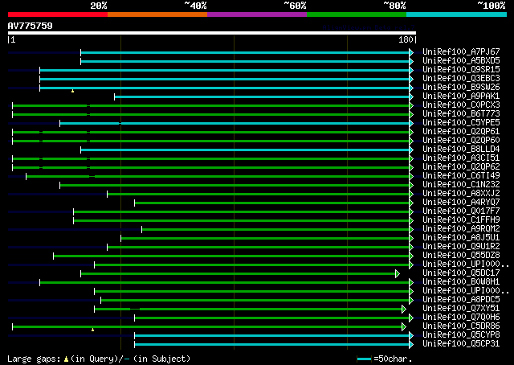Click the green ~80% identity legend segment
514x365 pixels.
tap(357, 14)
